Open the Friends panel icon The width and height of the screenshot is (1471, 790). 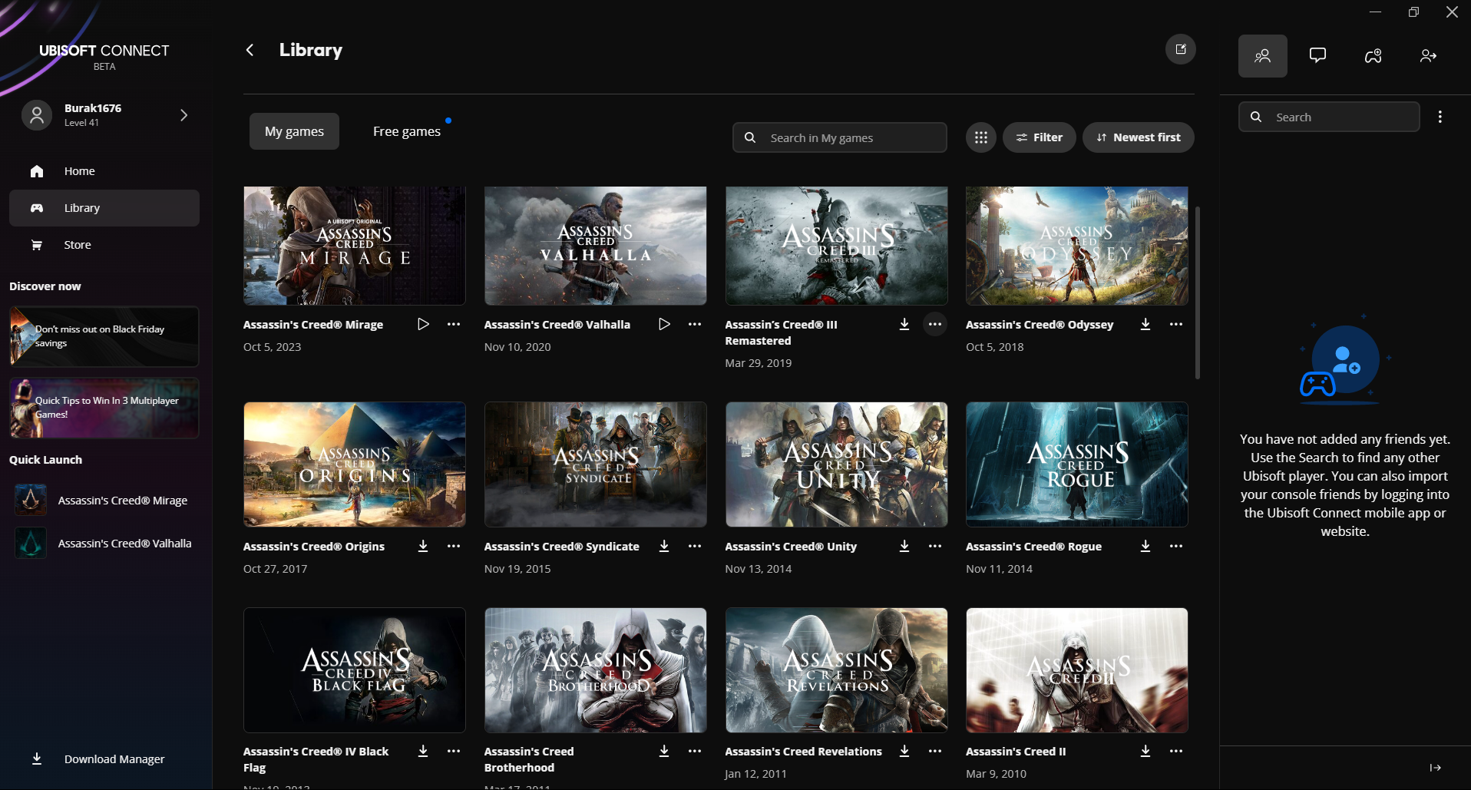[x=1263, y=55]
